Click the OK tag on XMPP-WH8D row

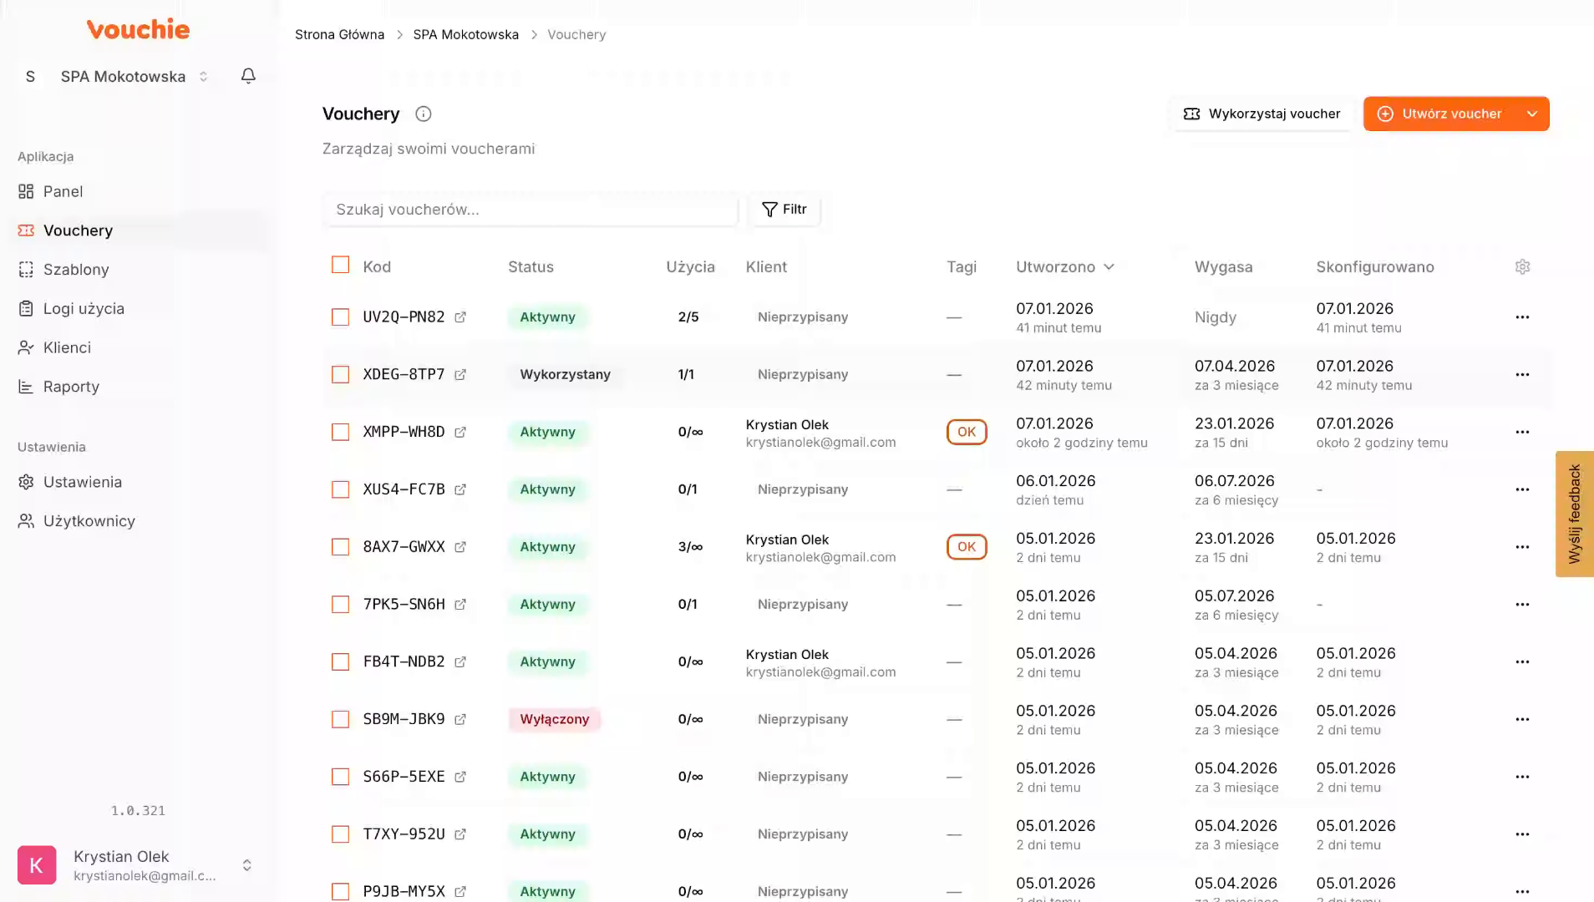pos(967,432)
